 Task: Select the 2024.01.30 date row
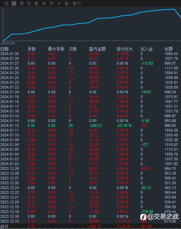[x=10, y=54]
